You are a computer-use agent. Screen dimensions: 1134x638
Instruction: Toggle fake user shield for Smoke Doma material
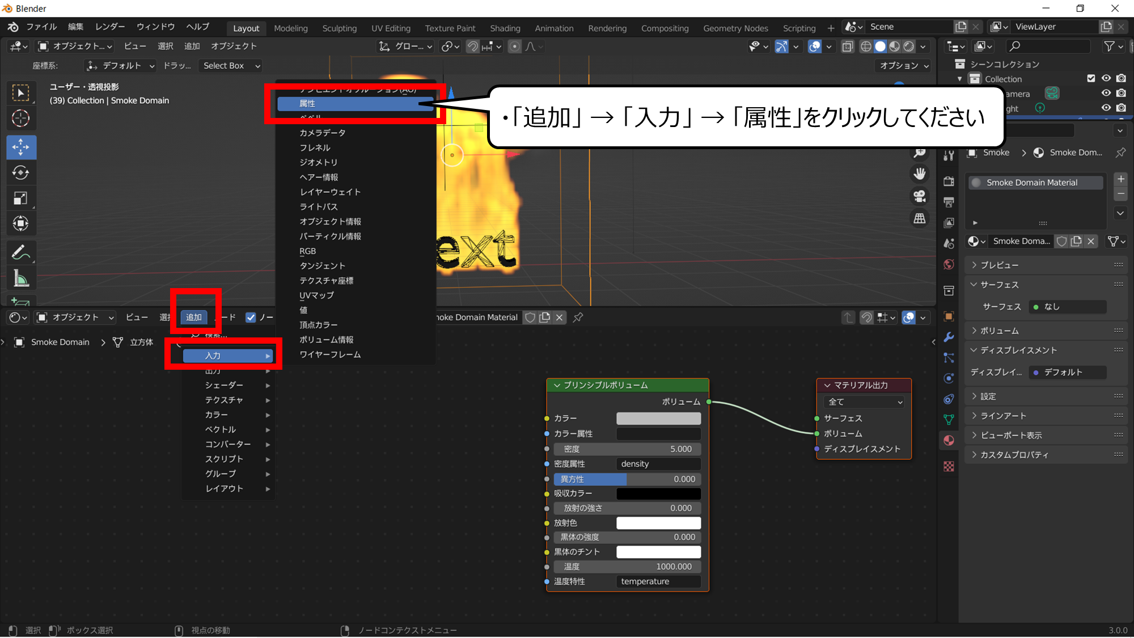1061,241
